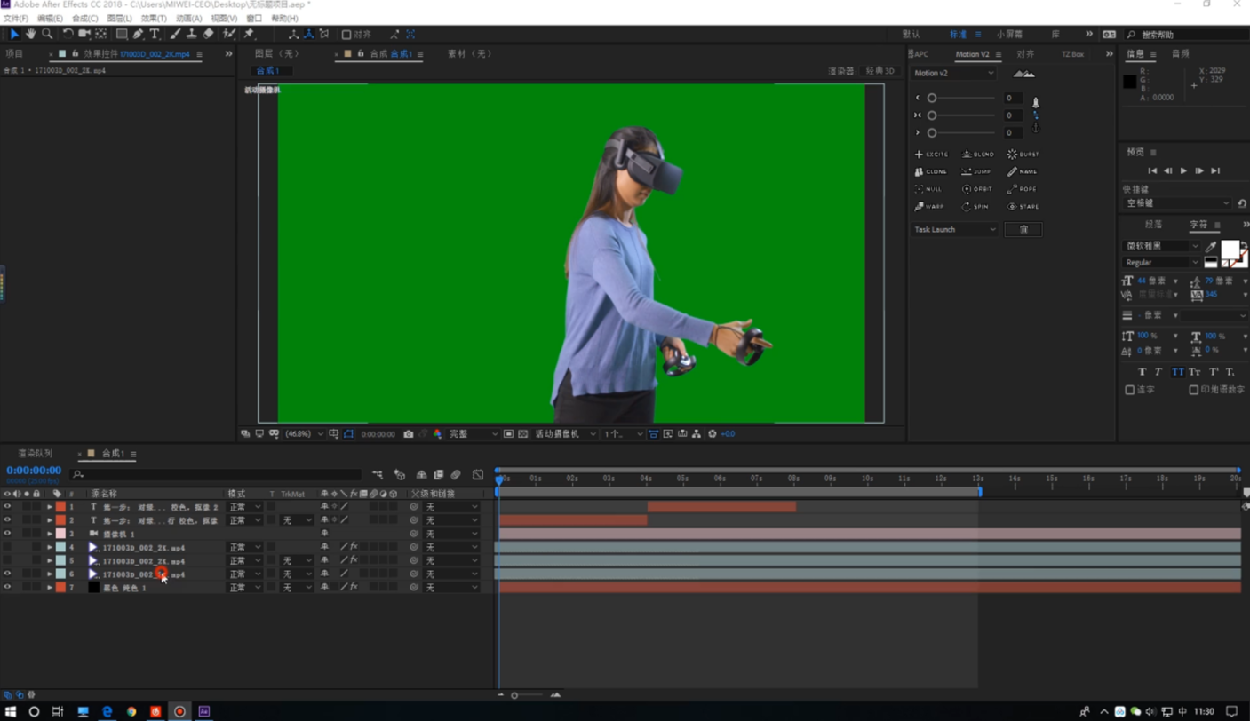
Task: Select the Horizontal Type tool
Action: [x=155, y=34]
